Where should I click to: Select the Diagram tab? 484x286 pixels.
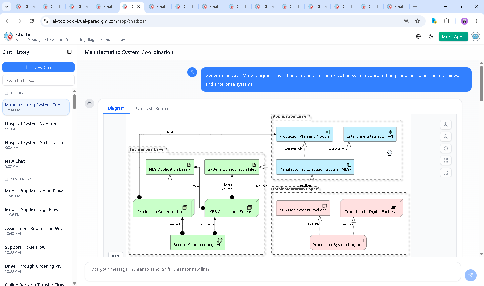pyautogui.click(x=116, y=108)
